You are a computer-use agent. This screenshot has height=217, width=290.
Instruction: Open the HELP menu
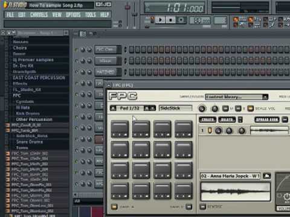coord(105,14)
